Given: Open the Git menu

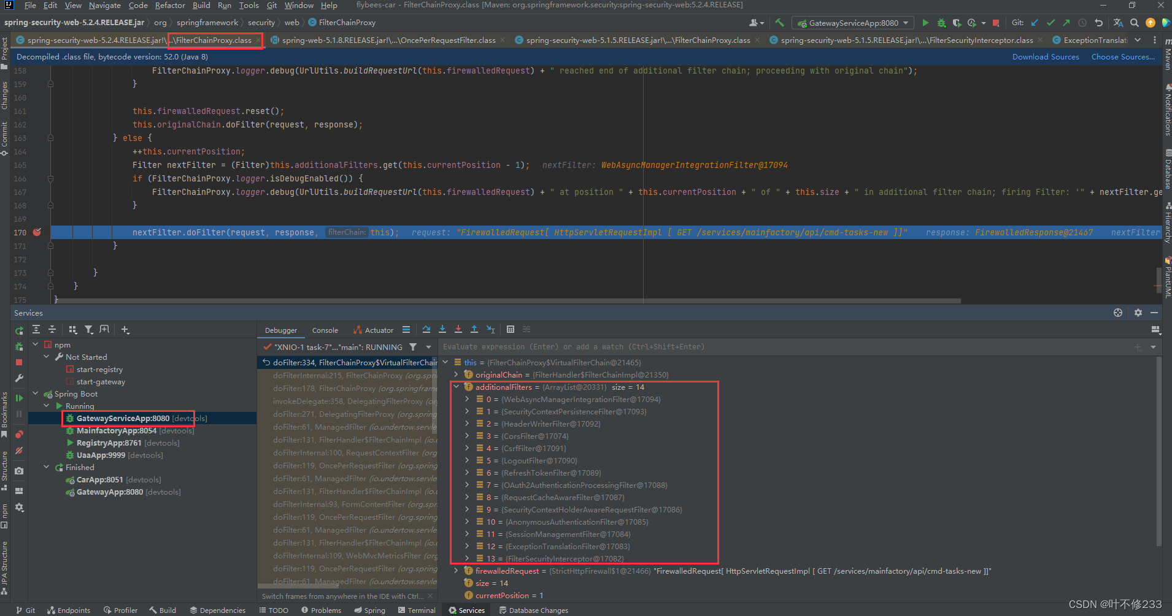Looking at the screenshot, I should [x=272, y=6].
